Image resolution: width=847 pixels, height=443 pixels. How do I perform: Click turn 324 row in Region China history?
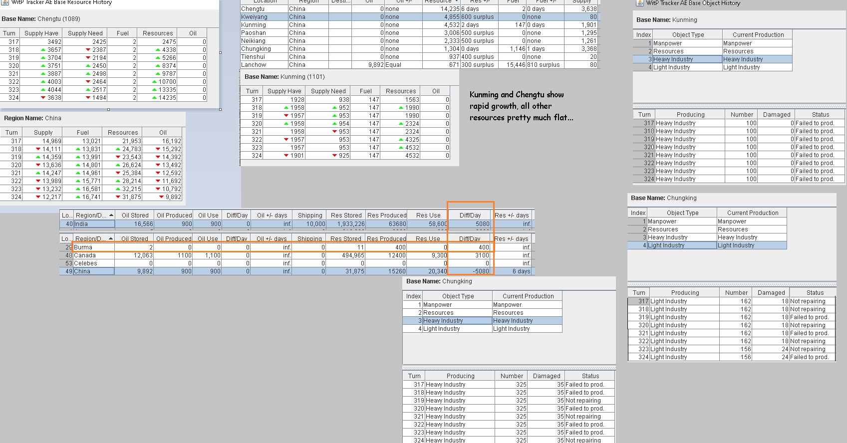click(91, 197)
